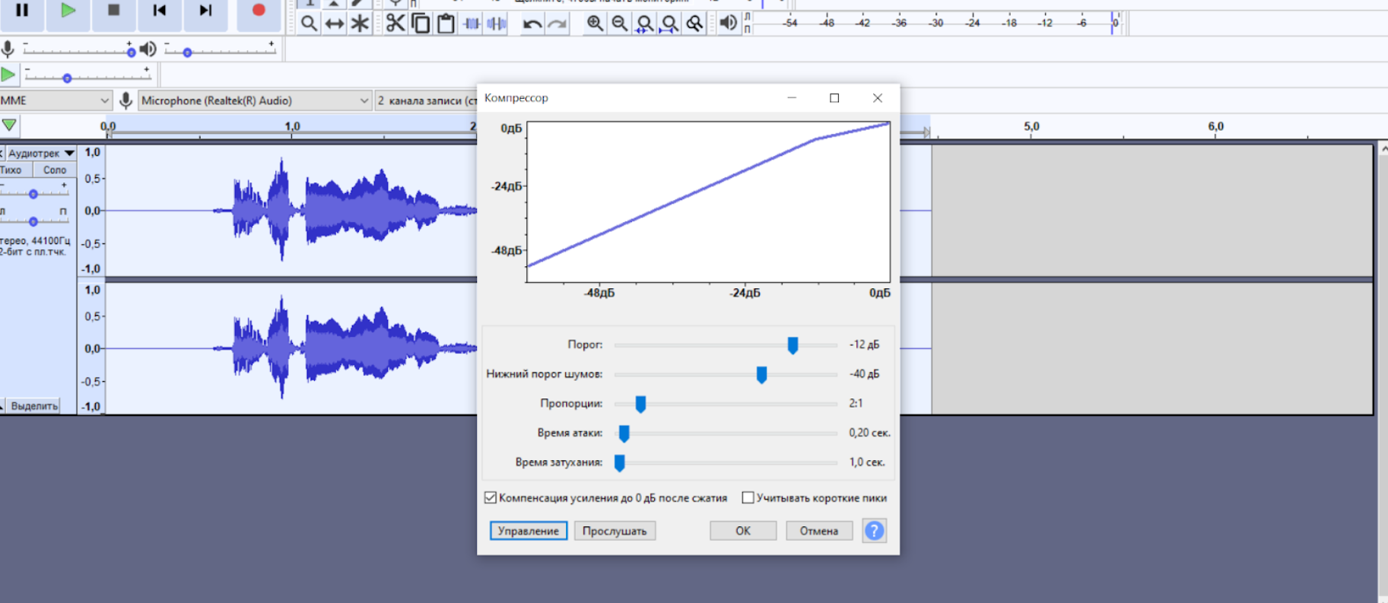Toggle the Соло button on the track

pos(55,170)
